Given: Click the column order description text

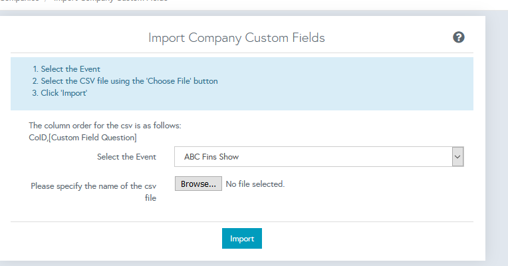Looking at the screenshot, I should pos(105,125).
